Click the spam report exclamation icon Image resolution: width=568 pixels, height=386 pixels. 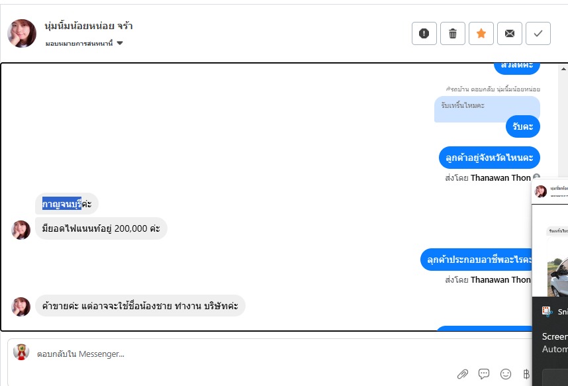(424, 33)
